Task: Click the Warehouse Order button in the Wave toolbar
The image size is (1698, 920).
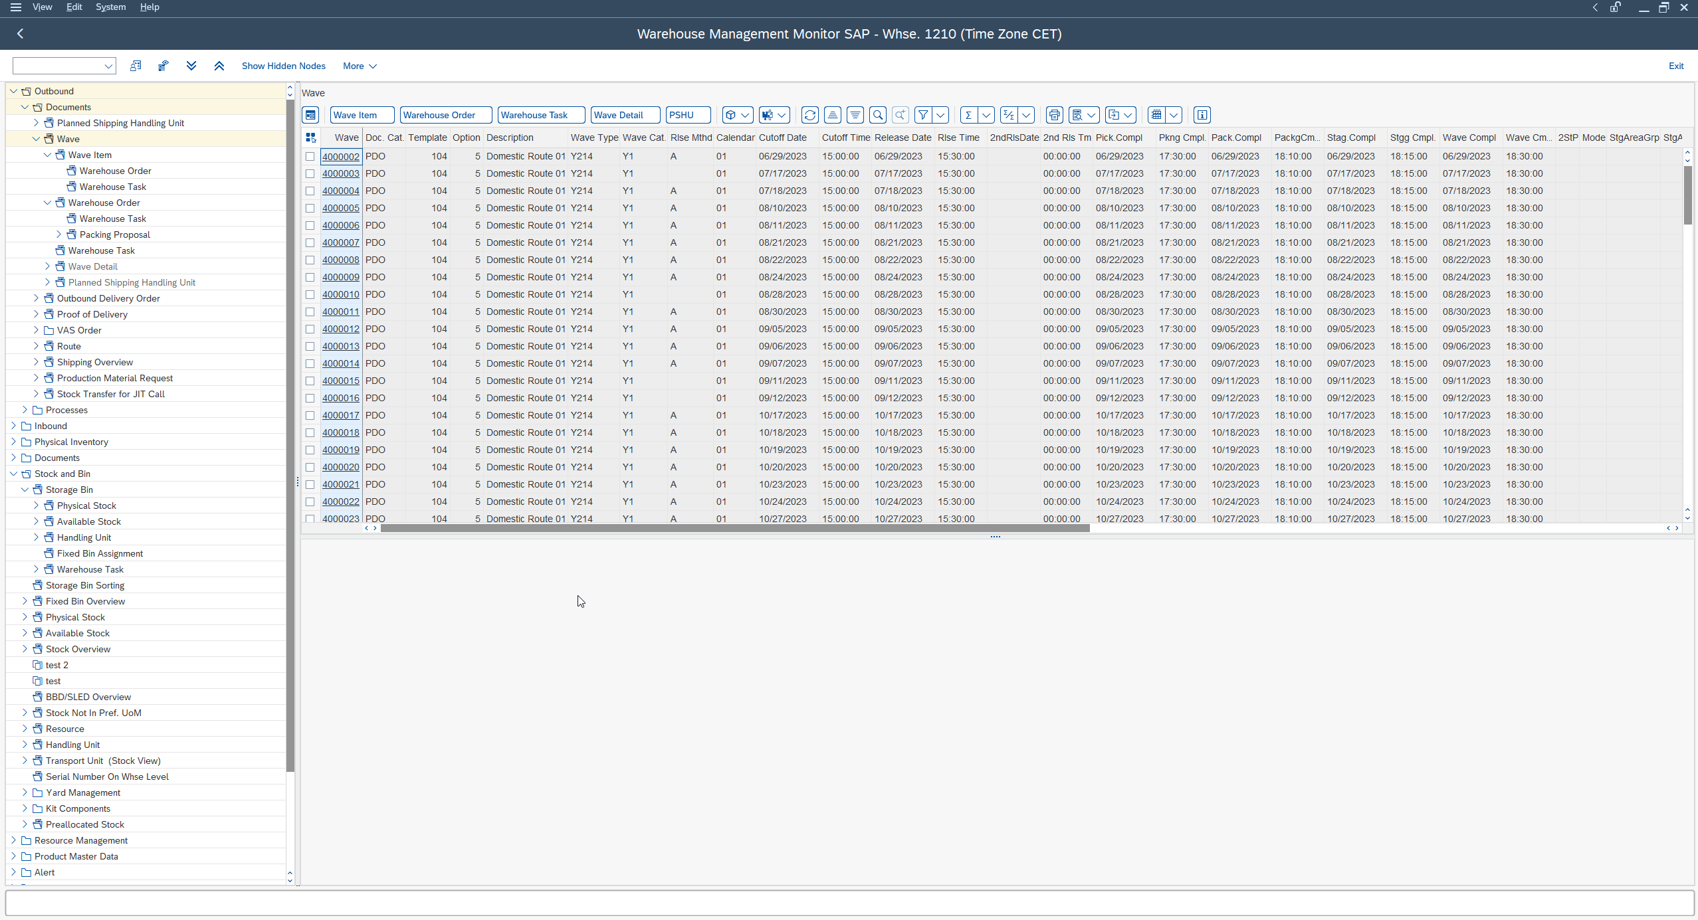Action: tap(446, 115)
